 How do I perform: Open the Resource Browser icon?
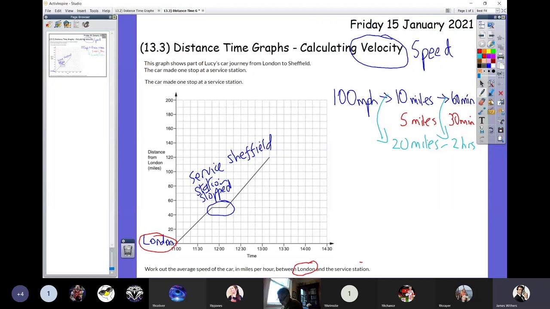58,24
